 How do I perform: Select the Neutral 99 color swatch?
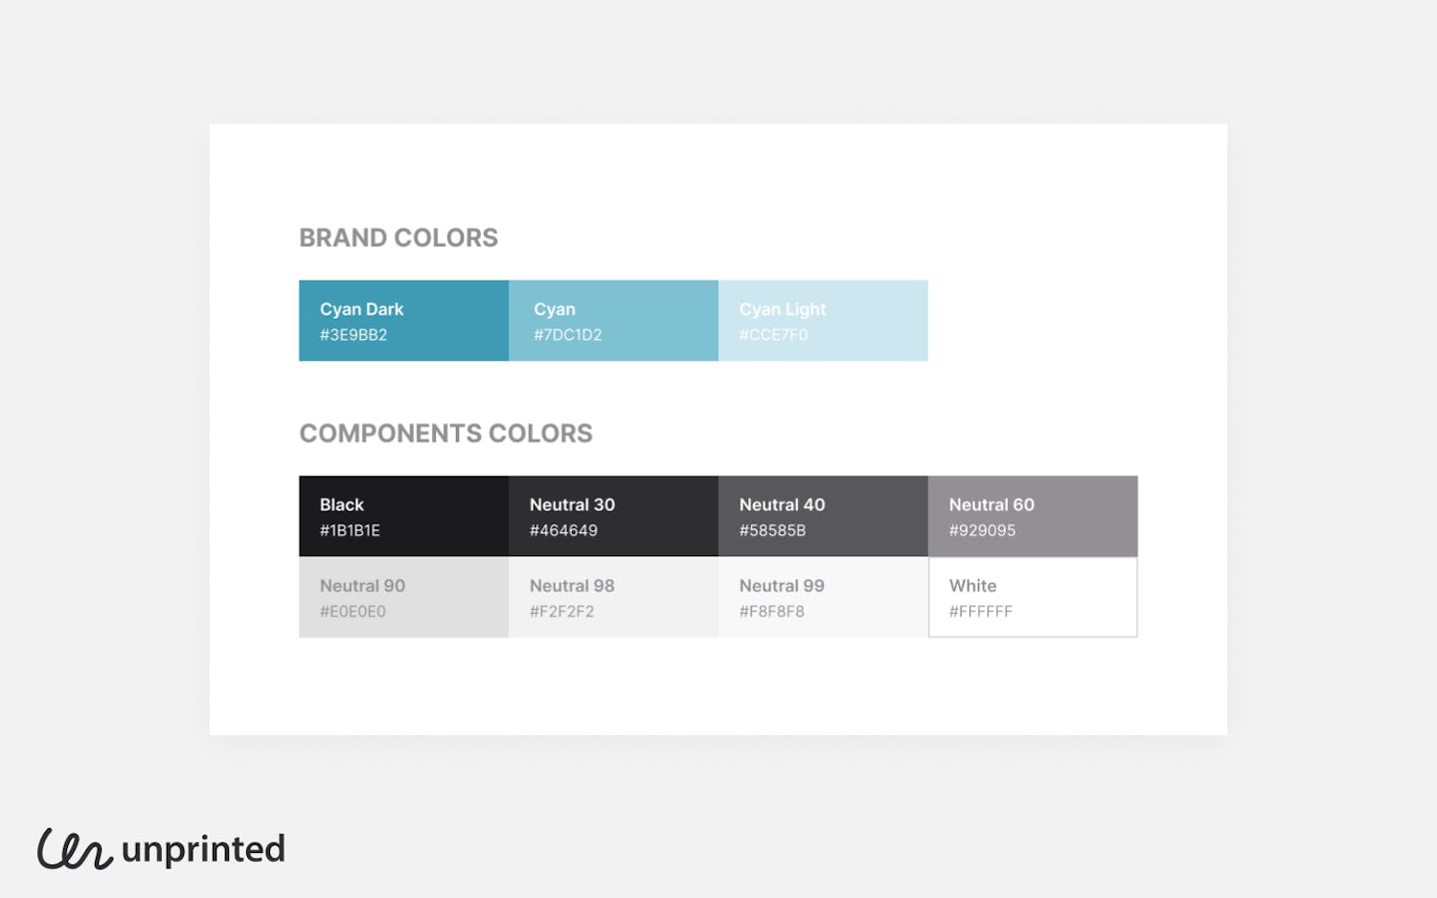click(x=823, y=597)
